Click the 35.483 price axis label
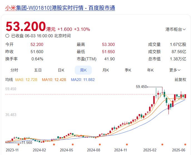Image resolution: width=191 pixels, height=155 pixels. tap(11, 115)
